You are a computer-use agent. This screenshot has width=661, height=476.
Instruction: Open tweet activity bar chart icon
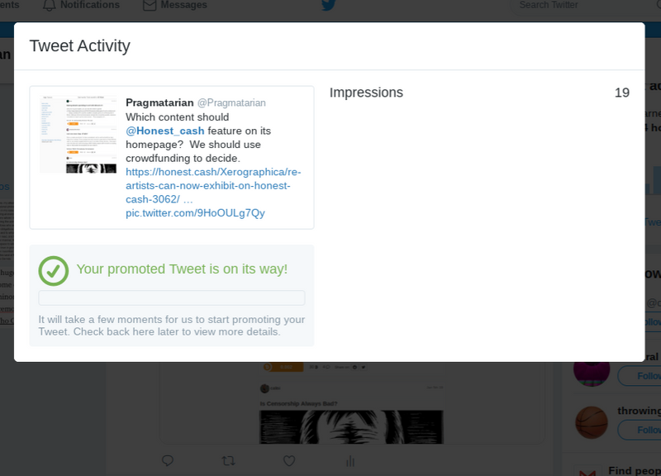[x=350, y=460]
